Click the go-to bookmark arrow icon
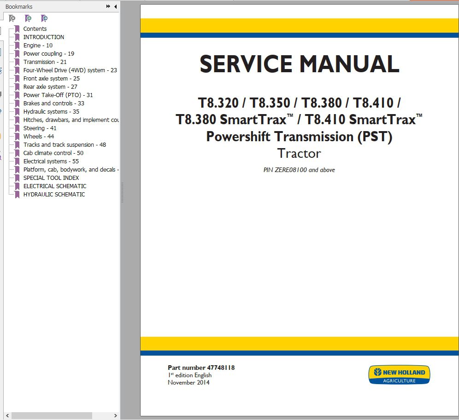This screenshot has height=420, width=459. pos(44,18)
